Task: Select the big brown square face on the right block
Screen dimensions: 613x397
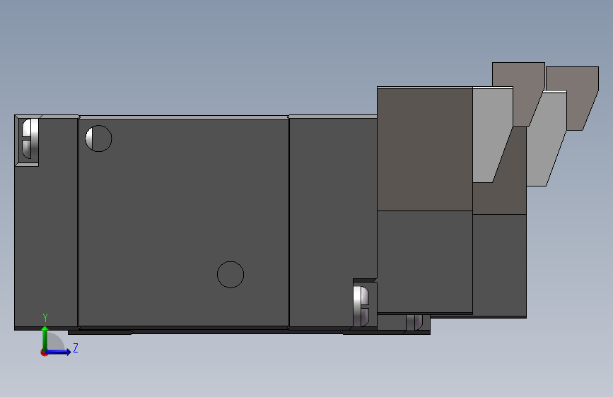Action: click(x=425, y=149)
